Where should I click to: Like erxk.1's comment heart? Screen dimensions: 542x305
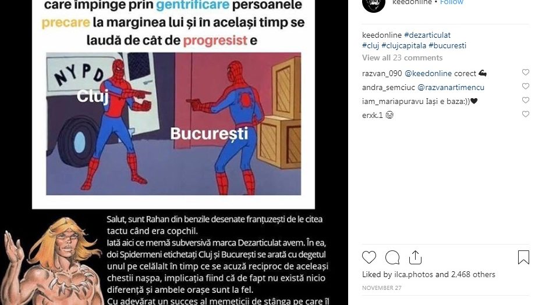tap(525, 114)
